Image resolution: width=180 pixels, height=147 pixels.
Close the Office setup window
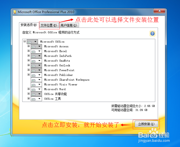point(159,11)
